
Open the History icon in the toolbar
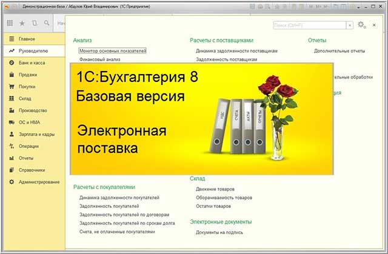click(x=35, y=23)
